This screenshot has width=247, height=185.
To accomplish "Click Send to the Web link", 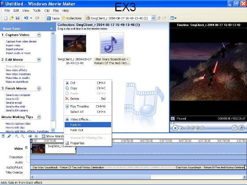I will point(15,107).
